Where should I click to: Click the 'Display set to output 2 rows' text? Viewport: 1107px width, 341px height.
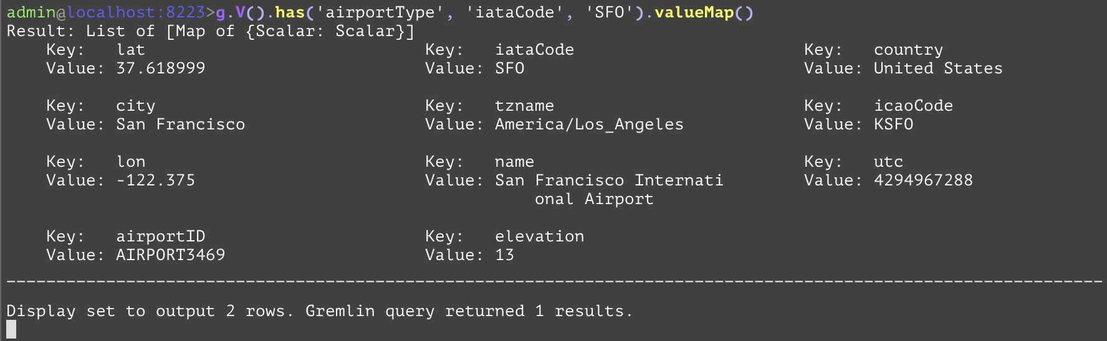tap(150, 311)
